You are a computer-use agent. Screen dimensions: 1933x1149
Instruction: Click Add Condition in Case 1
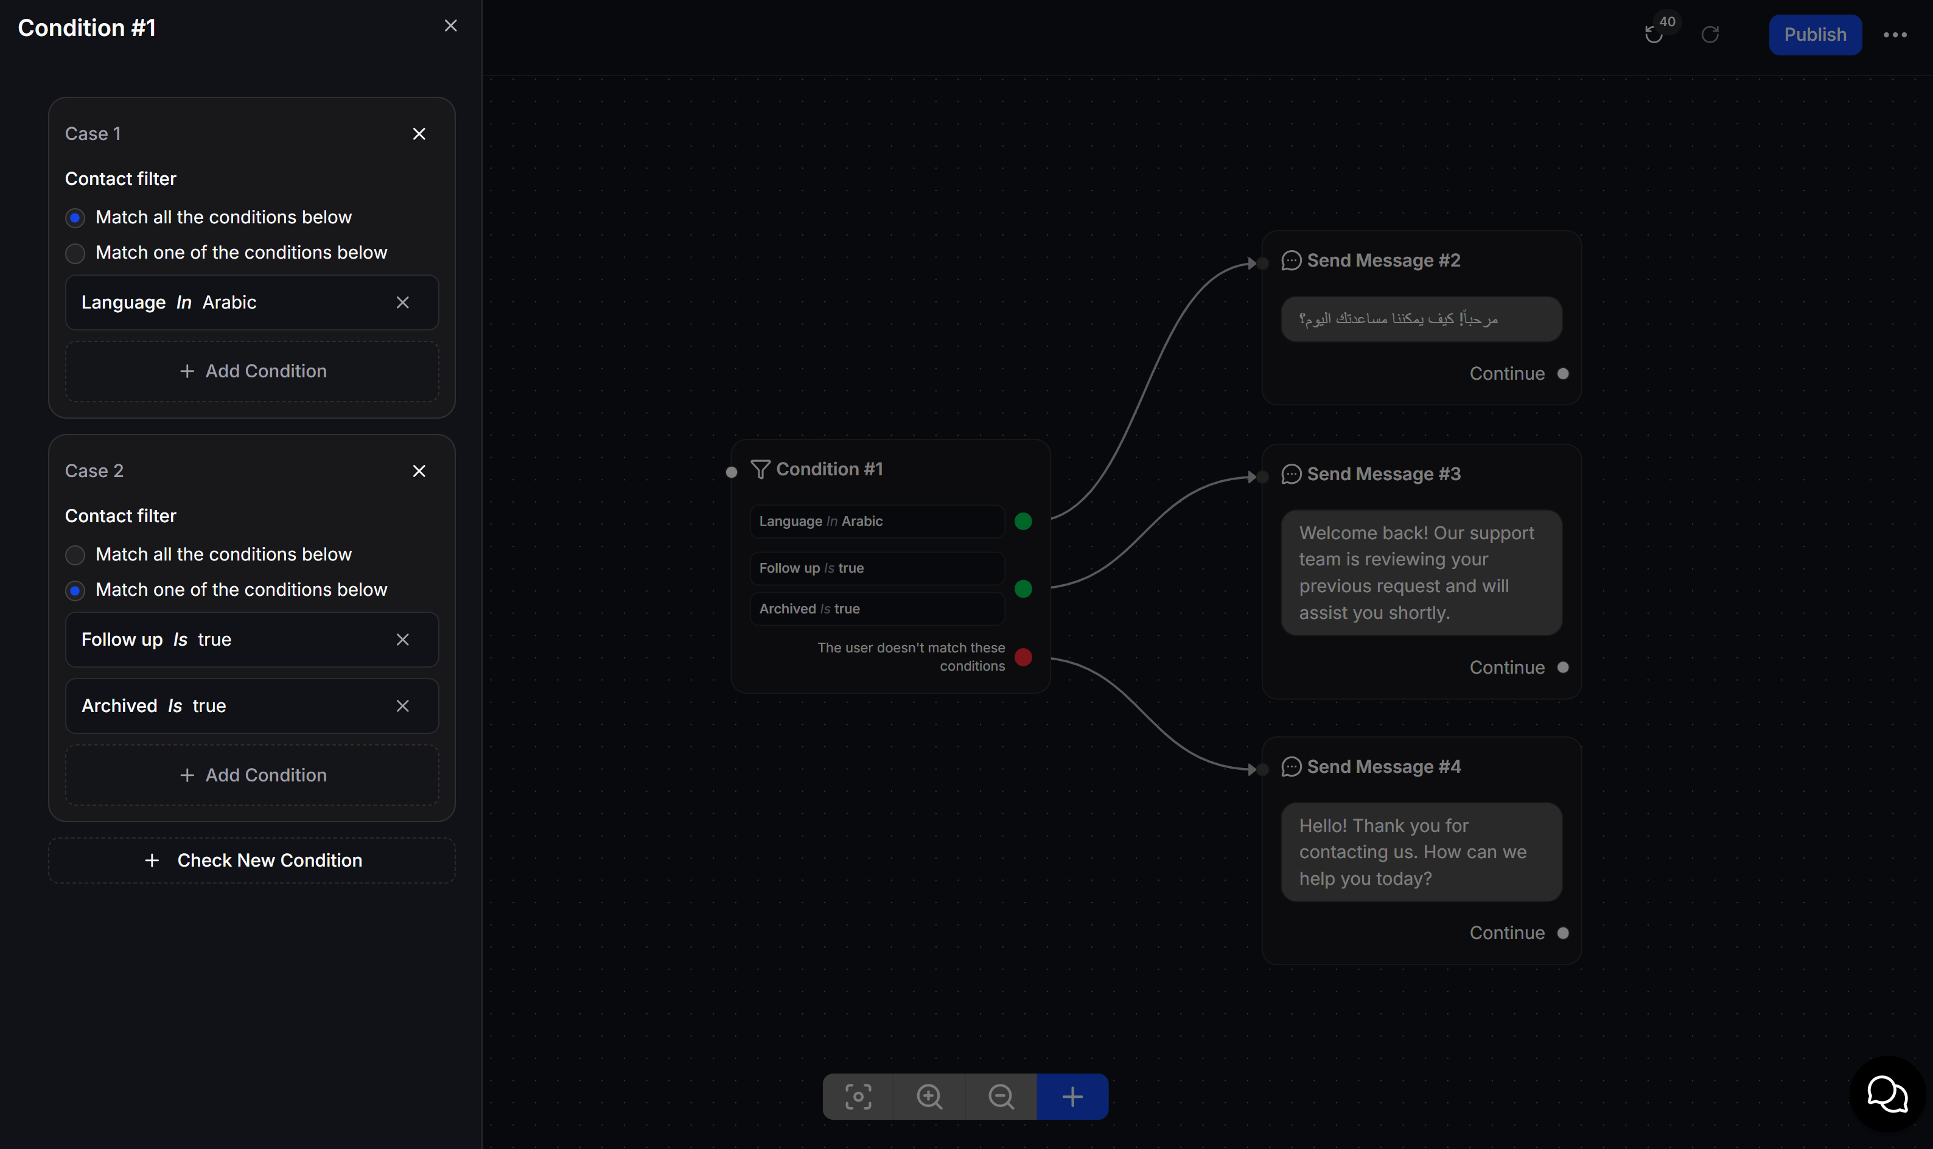(253, 371)
